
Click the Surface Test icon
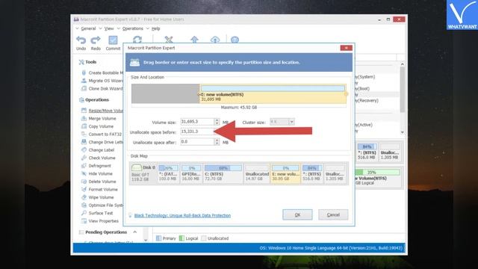[x=84, y=213]
